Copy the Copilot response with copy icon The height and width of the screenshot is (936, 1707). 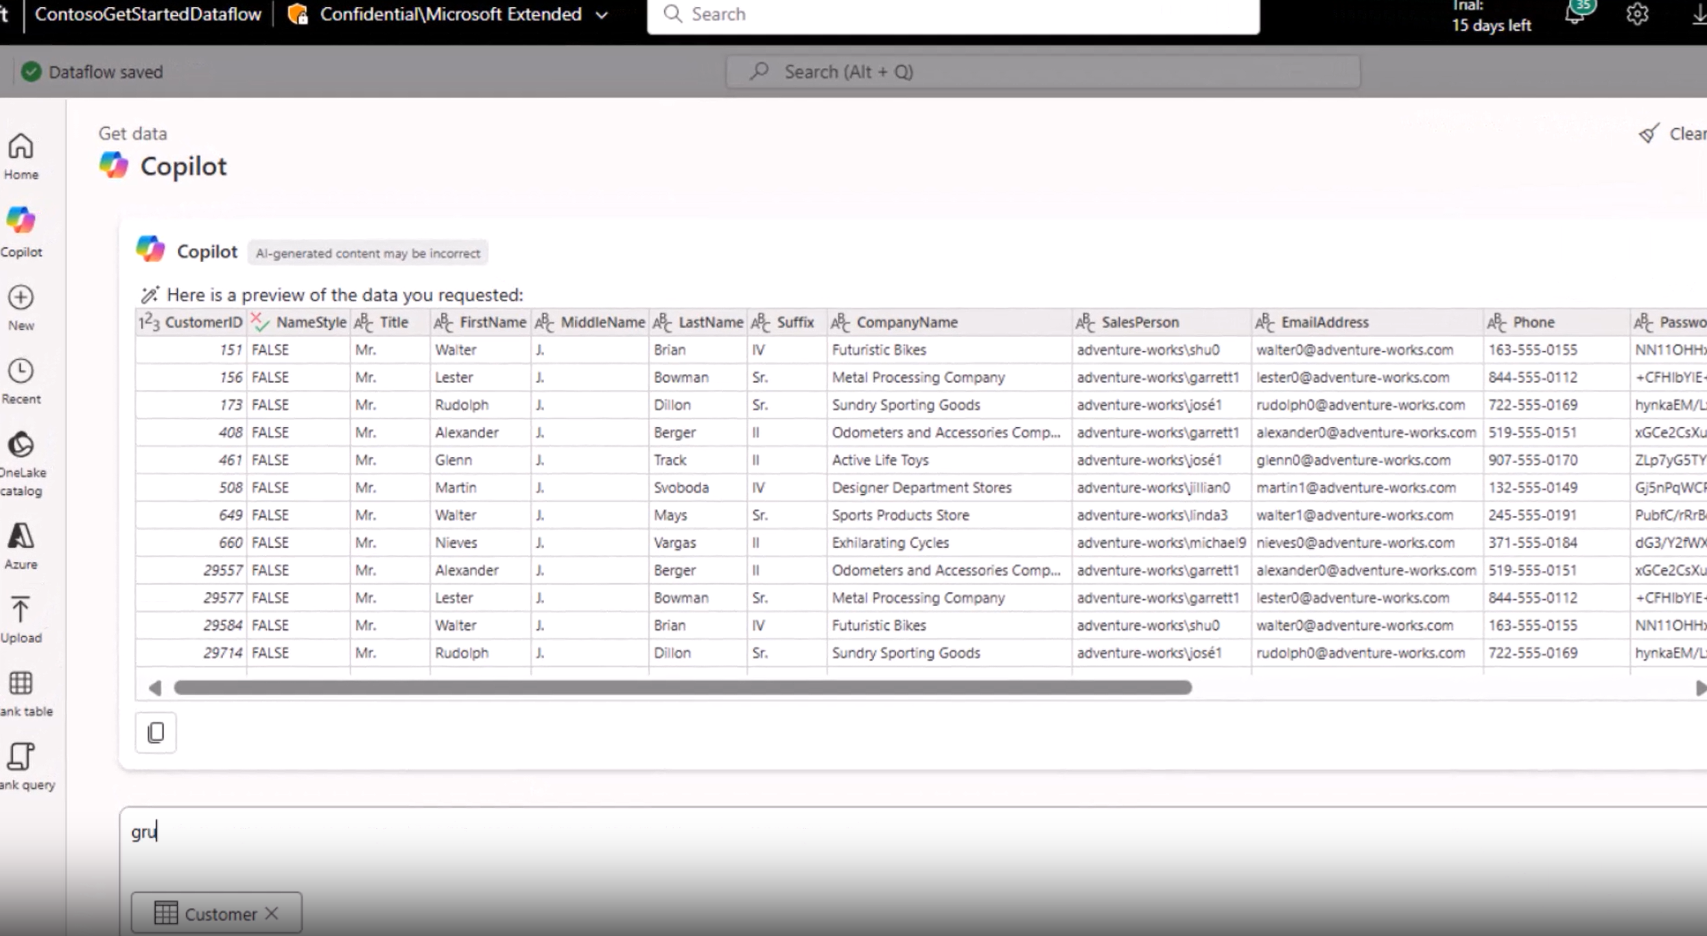[156, 733]
